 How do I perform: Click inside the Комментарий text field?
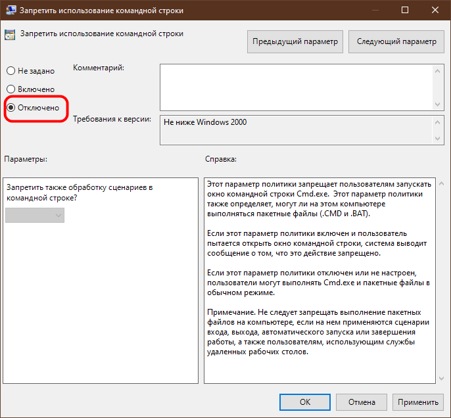coord(297,87)
